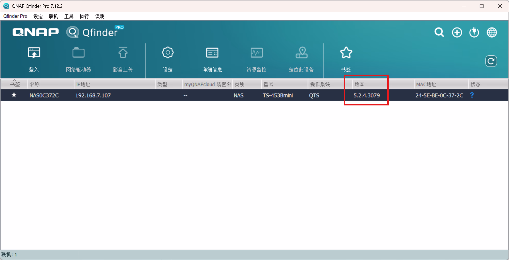509x260 pixels.
Task: Click the NAS category cell
Action: 239,95
